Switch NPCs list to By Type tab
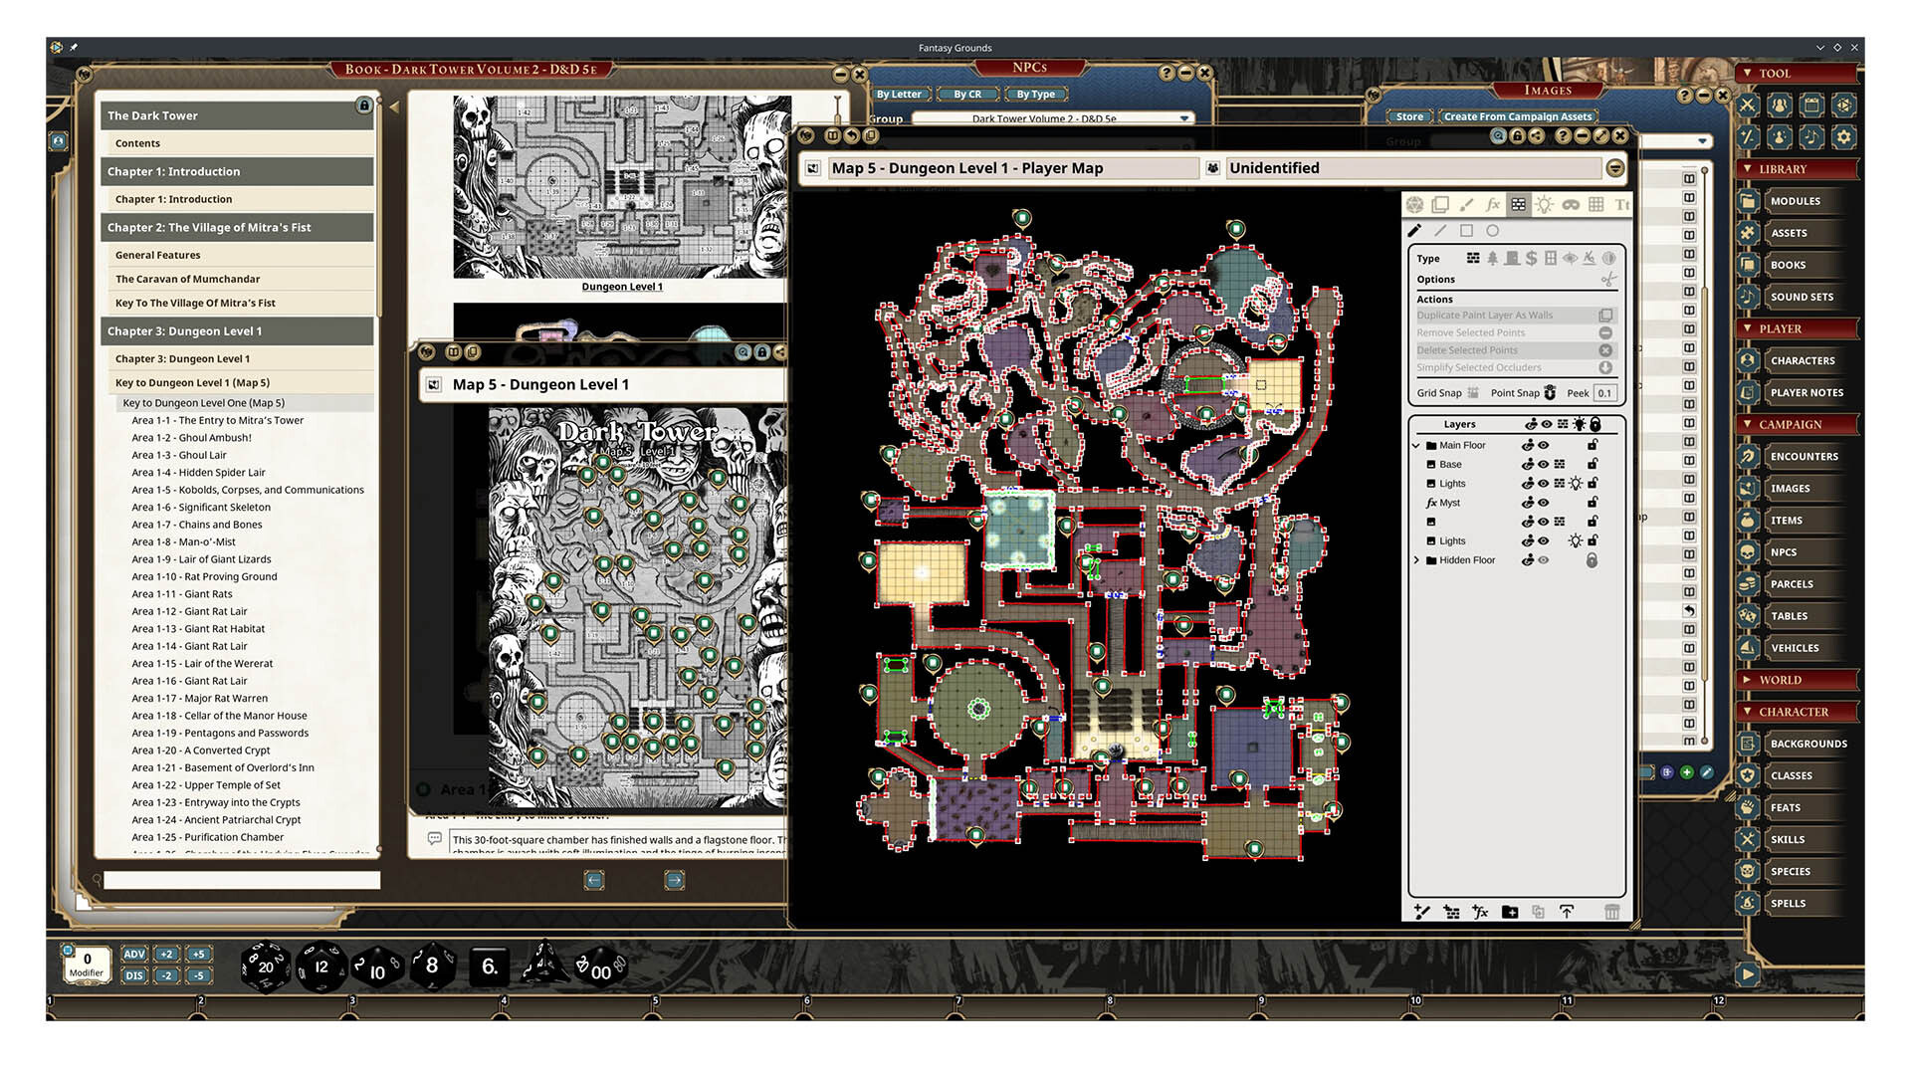 [1035, 95]
